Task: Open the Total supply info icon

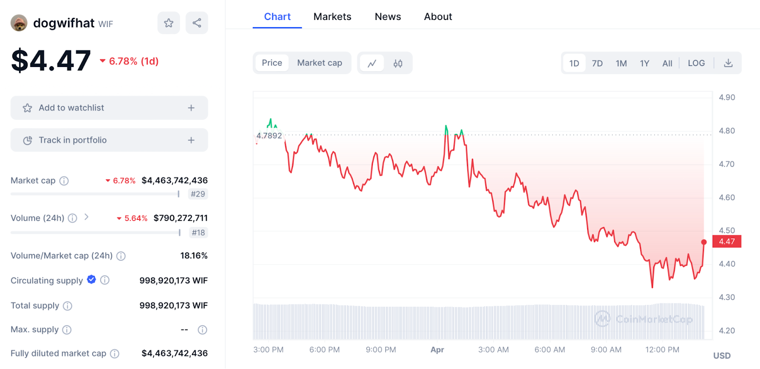Action: (x=67, y=306)
